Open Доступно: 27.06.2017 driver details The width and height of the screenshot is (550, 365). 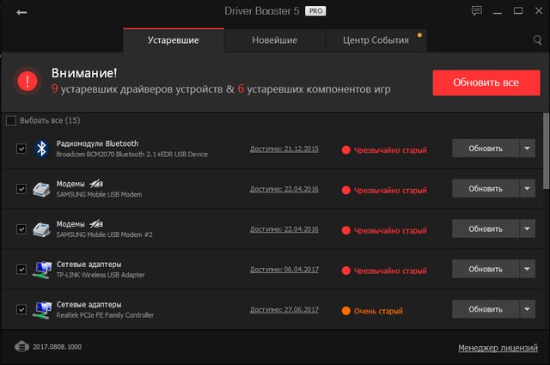coord(284,309)
